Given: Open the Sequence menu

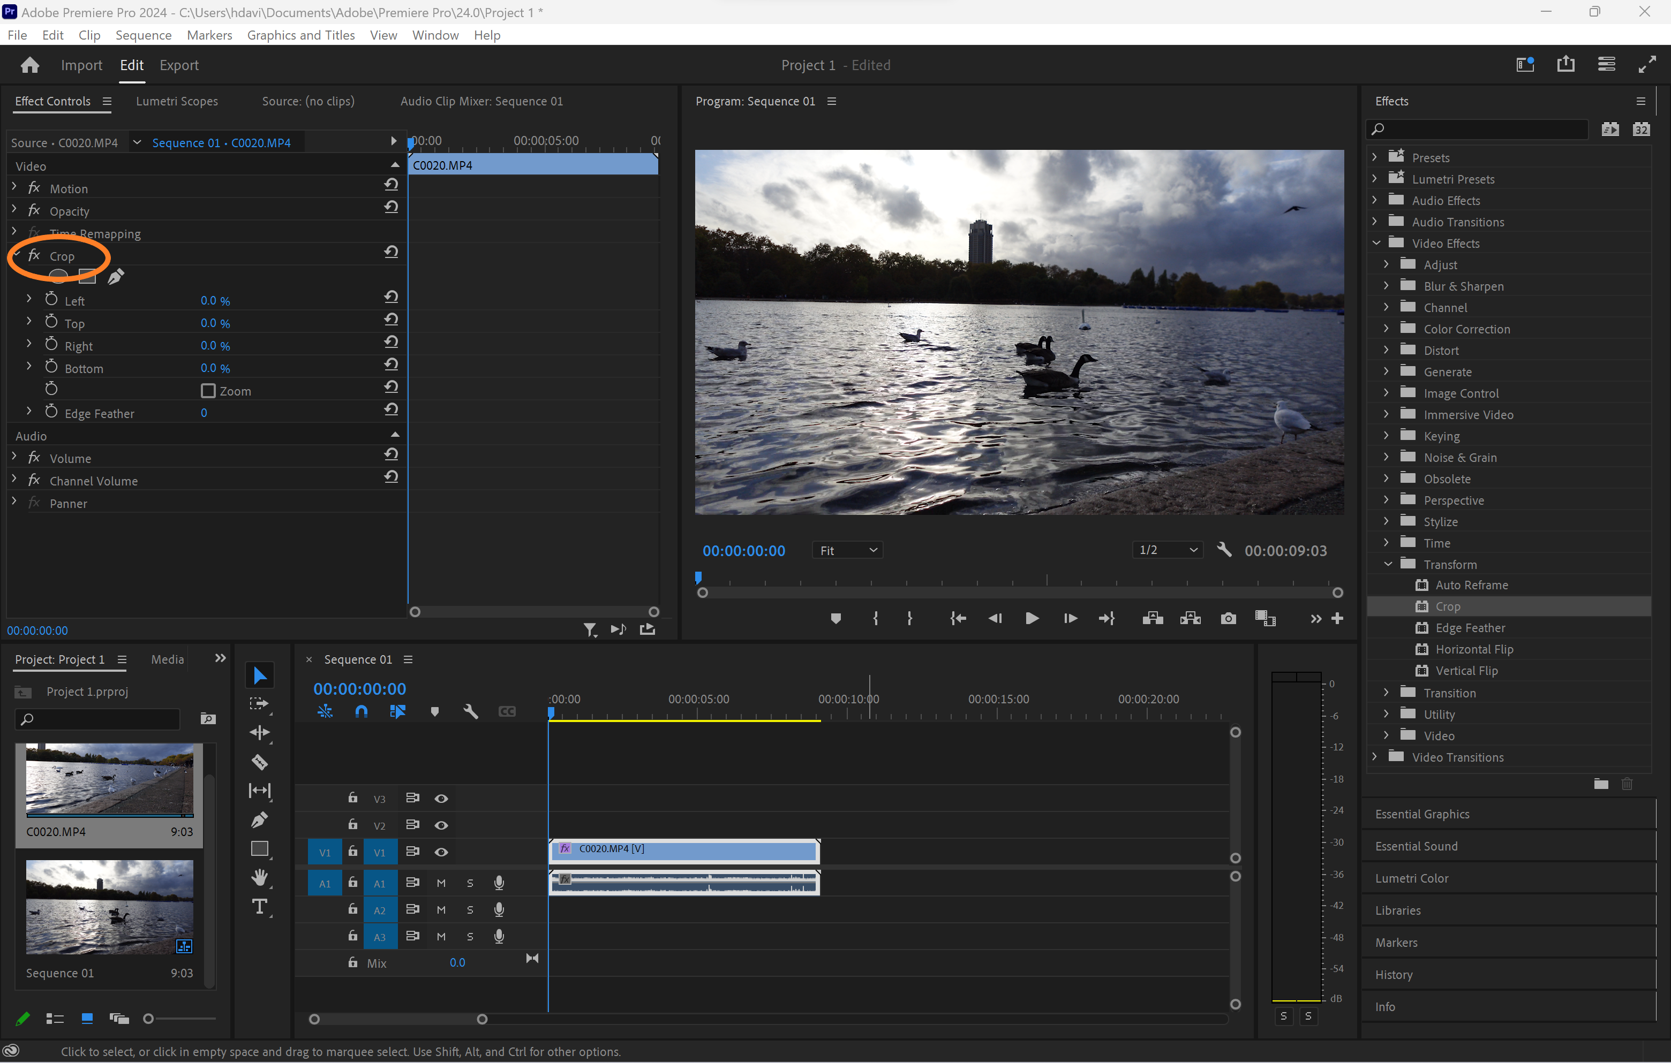Looking at the screenshot, I should click(143, 35).
